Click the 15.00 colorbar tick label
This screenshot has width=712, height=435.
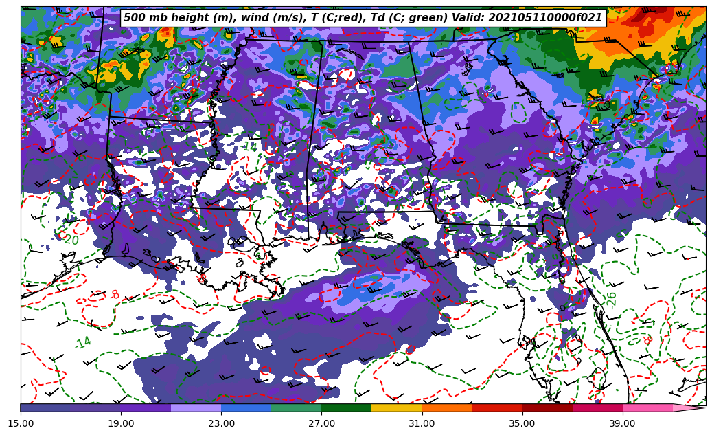coord(21,423)
